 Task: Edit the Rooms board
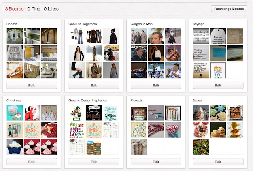[32, 85]
